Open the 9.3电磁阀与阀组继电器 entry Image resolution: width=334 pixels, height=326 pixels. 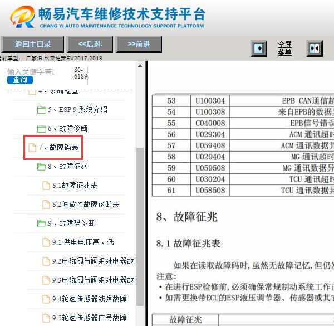tap(89, 280)
